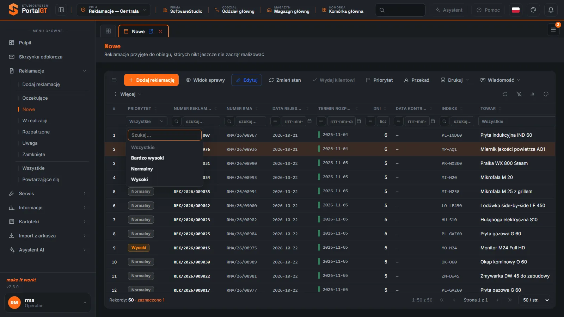Open table palette settings icon
This screenshot has width=564, height=317.
click(546, 94)
